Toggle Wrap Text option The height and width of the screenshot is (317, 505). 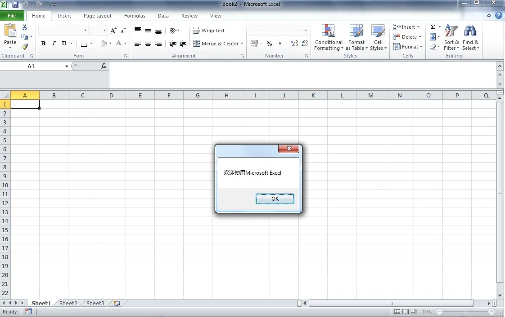pyautogui.click(x=209, y=31)
